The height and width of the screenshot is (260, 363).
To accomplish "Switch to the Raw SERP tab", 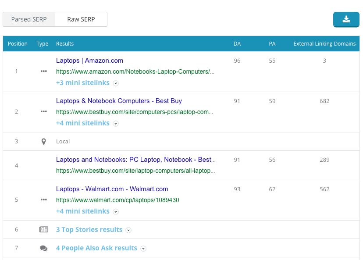I will point(81,19).
